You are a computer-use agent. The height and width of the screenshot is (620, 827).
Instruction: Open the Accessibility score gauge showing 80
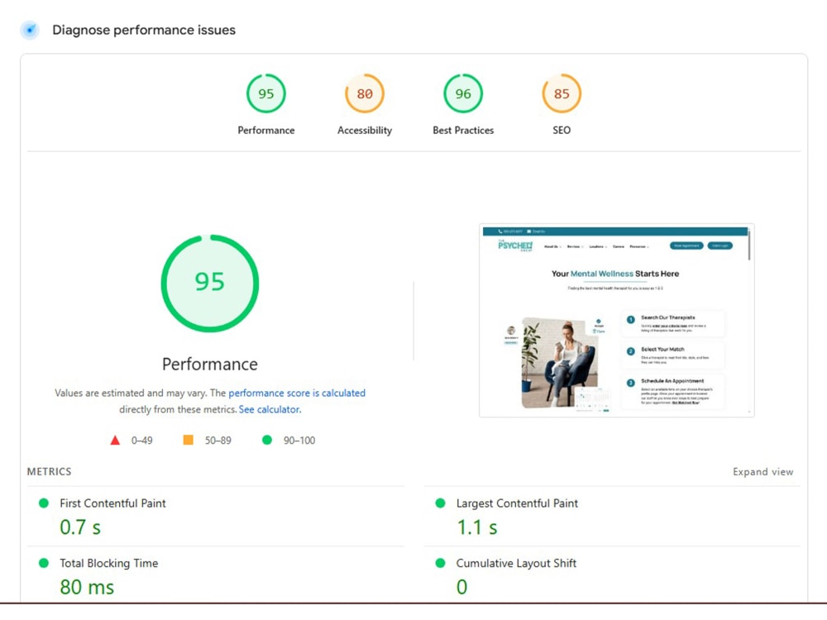(365, 93)
